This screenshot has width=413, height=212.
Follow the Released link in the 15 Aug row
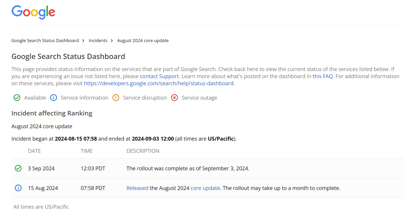tap(137, 188)
